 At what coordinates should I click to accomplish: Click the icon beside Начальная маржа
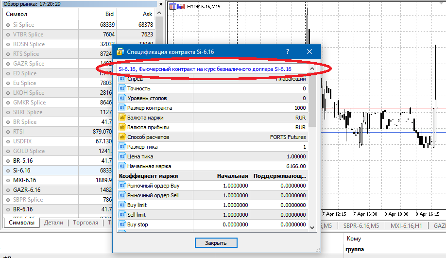[x=122, y=166]
